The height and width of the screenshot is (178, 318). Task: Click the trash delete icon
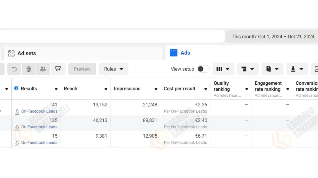coord(29,69)
